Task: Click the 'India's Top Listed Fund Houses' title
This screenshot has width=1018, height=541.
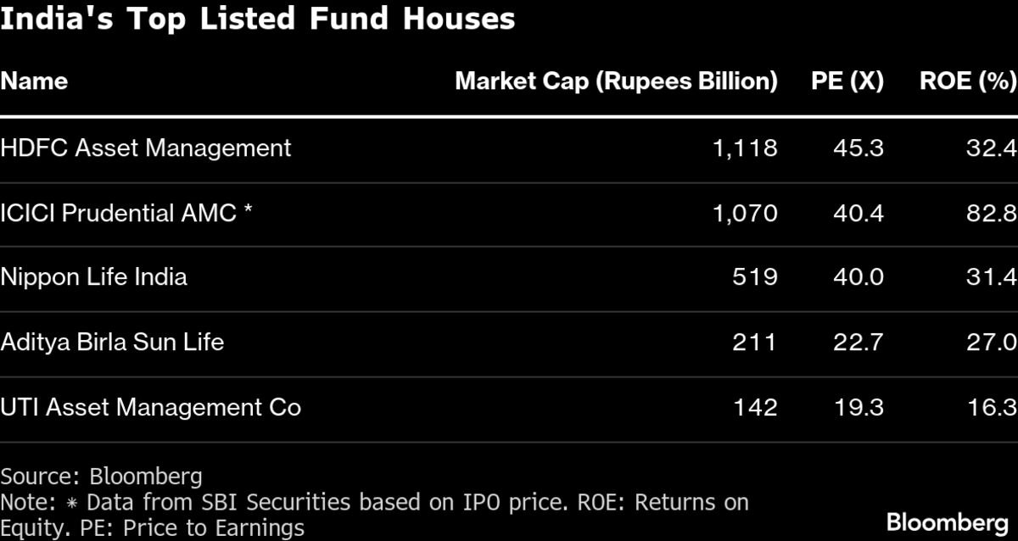Action: [x=257, y=19]
